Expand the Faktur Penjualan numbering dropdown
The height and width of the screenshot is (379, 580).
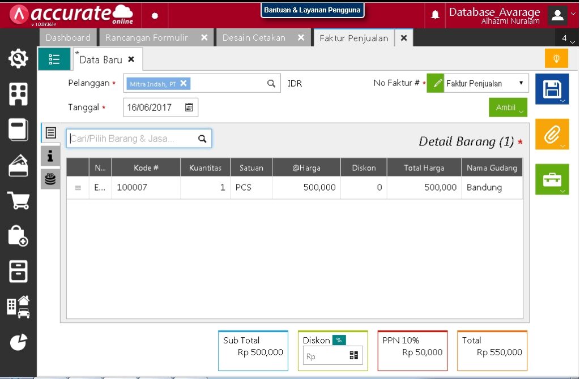click(x=521, y=83)
